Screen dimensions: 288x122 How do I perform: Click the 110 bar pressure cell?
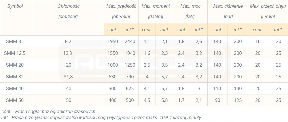(217, 88)
